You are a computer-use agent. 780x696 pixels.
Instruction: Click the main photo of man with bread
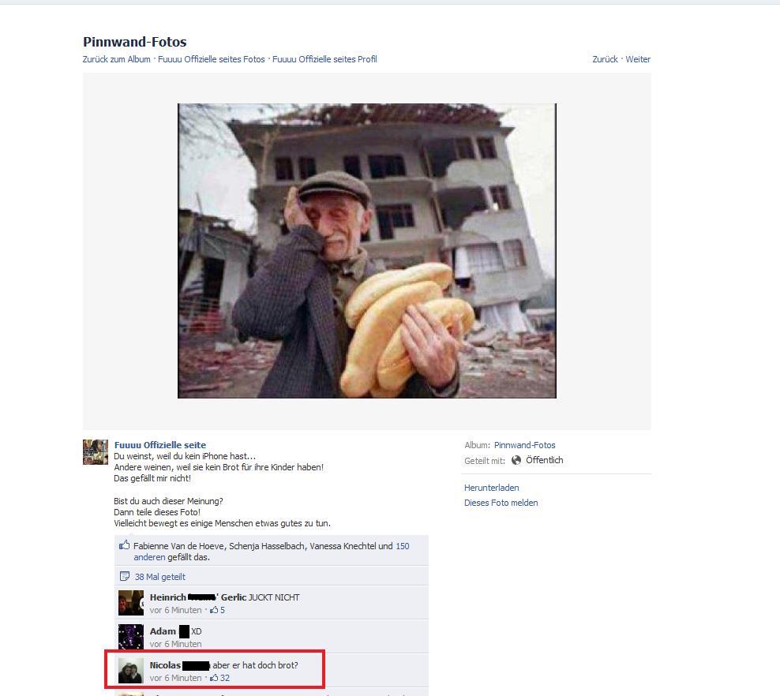point(367,251)
